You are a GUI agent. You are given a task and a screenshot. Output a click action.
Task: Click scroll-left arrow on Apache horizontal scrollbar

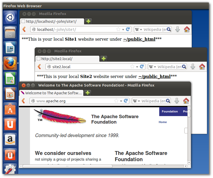(21, 166)
